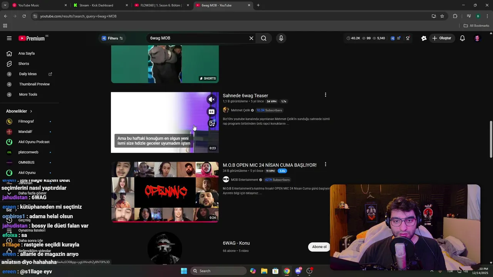Click the 427K Subscribers badge
This screenshot has width=493, height=277.
[x=277, y=180]
